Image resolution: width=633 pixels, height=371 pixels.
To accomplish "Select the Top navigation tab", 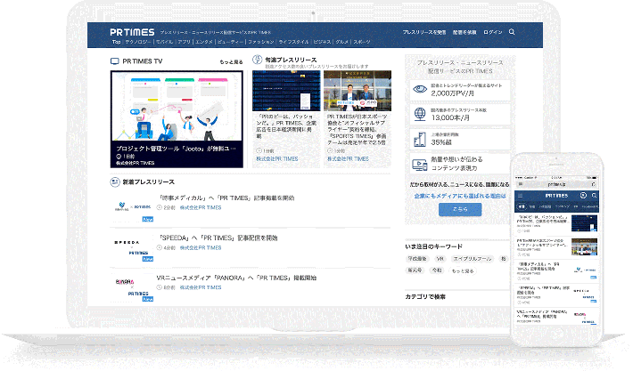I will [116, 42].
